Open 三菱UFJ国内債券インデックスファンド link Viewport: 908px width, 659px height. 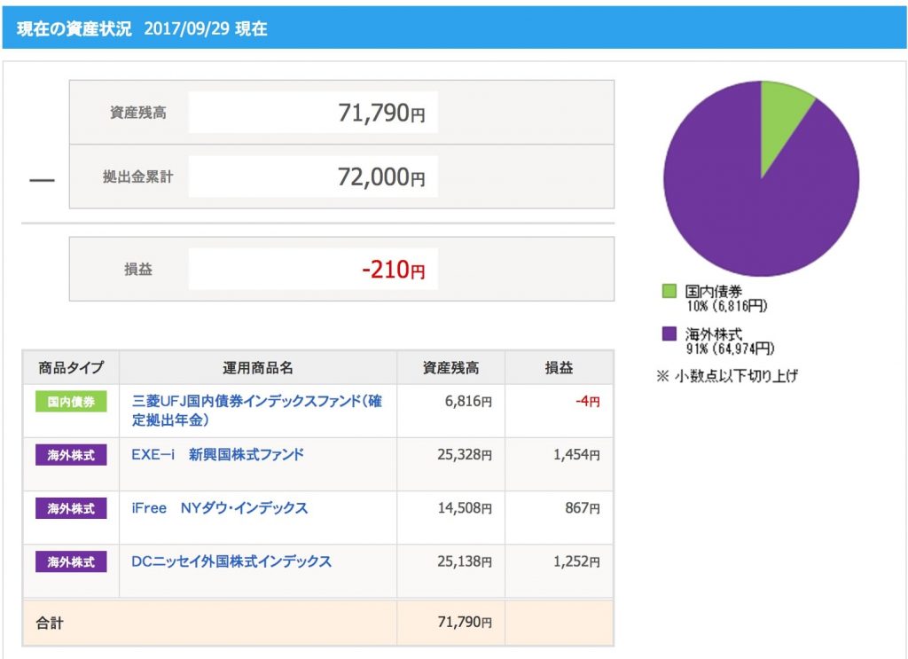coord(256,410)
